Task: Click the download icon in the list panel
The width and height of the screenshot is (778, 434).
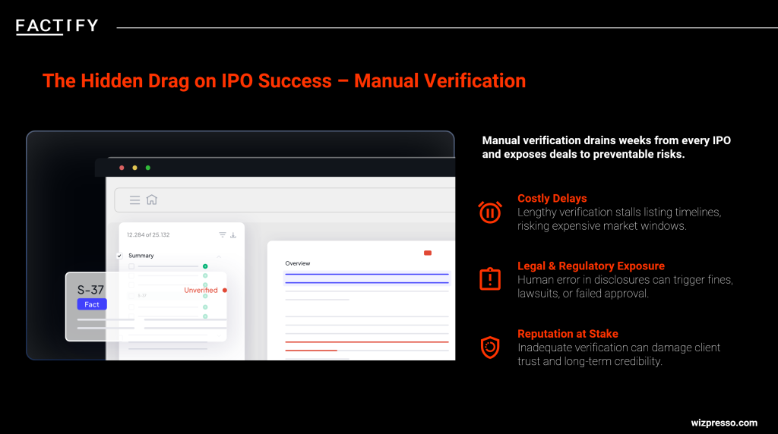Action: pos(233,235)
